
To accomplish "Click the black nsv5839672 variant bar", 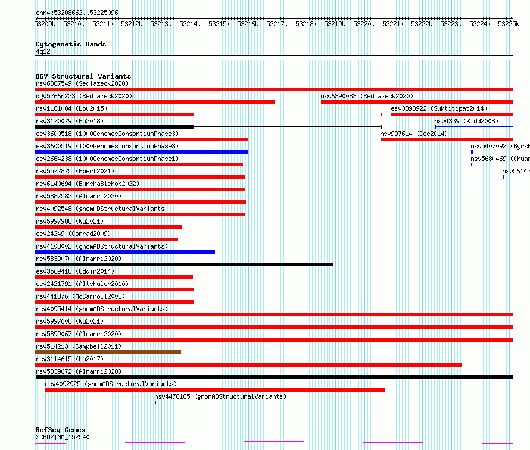I will pos(274,377).
